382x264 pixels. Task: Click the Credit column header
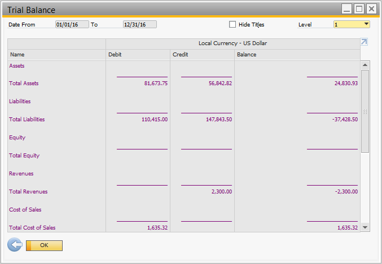202,55
